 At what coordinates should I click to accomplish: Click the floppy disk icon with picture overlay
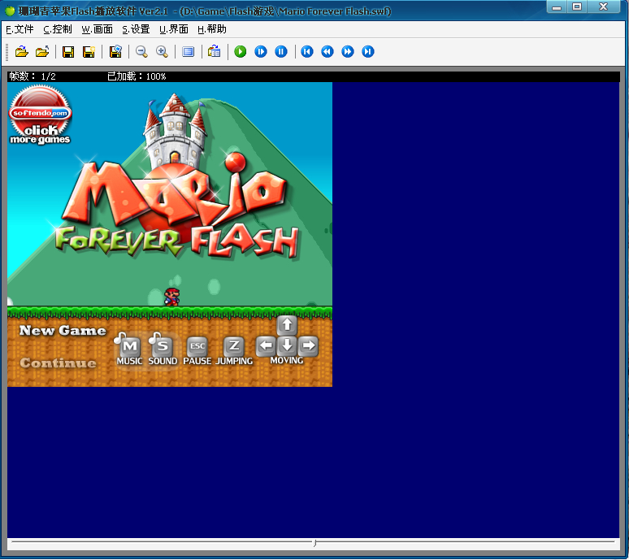pos(115,52)
